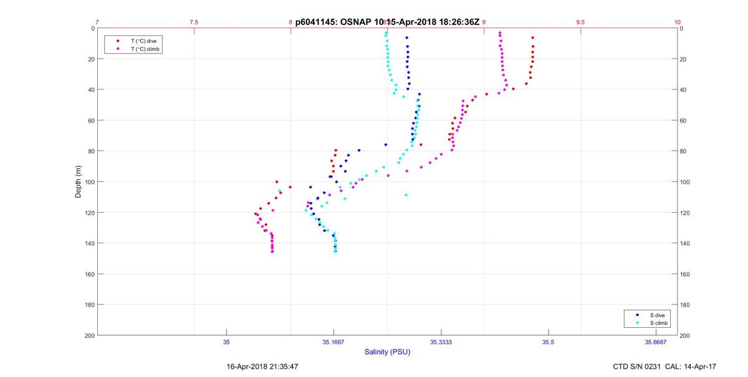Screen dimensions: 748x377
Task: Click the '140' depth tick on right axis
Action: [x=686, y=243]
